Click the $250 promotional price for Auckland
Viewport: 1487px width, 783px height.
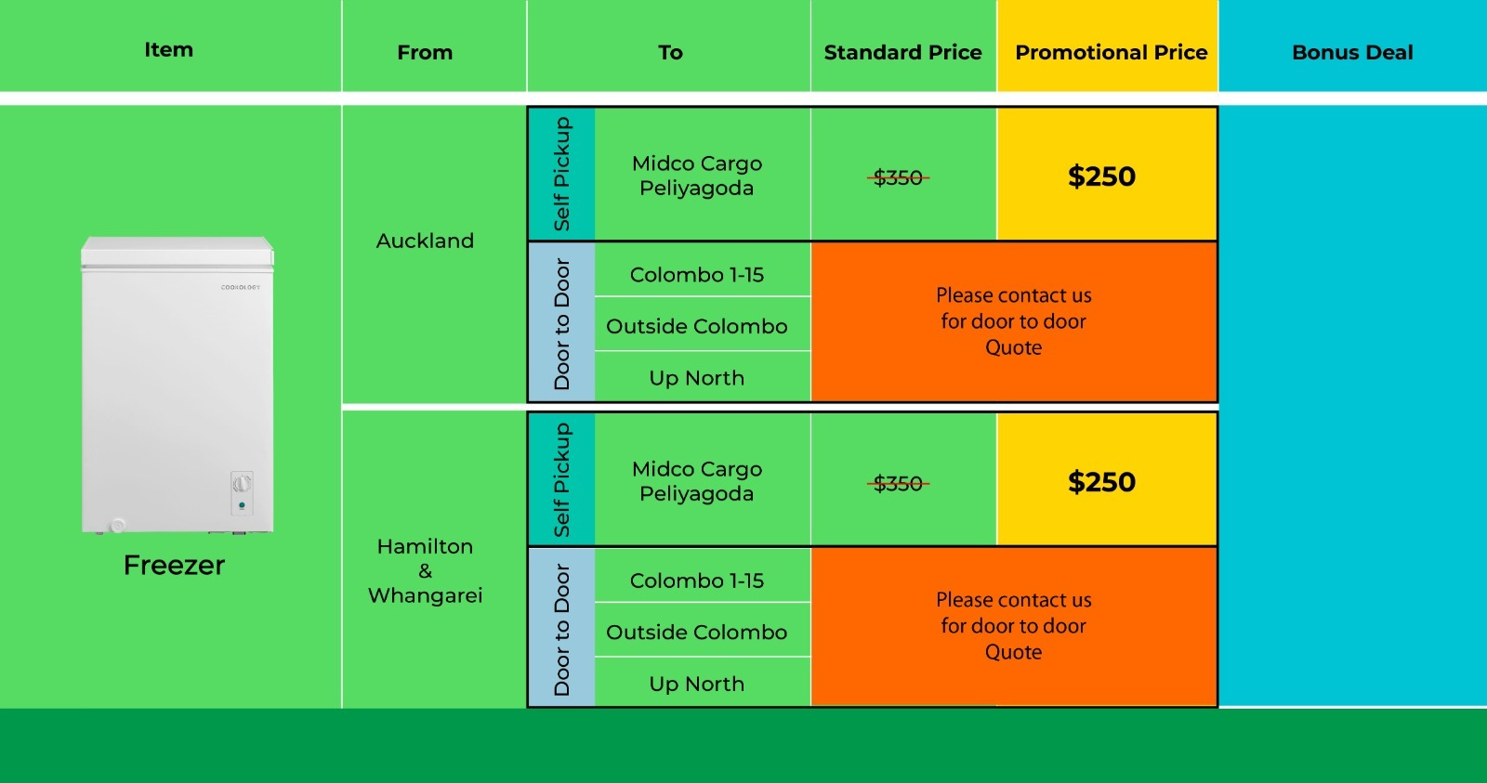coord(1101,176)
